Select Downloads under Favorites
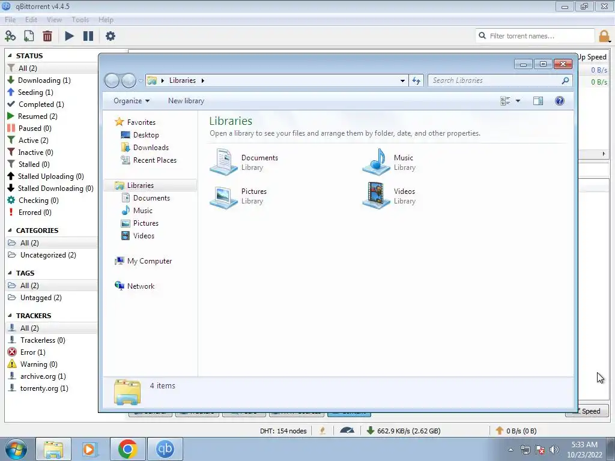This screenshot has height=461, width=615. pos(151,148)
